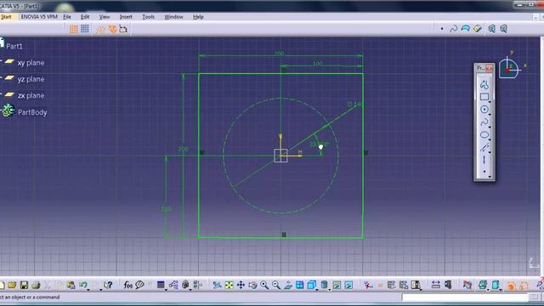
Task: Open the Window menu
Action: pyautogui.click(x=173, y=17)
